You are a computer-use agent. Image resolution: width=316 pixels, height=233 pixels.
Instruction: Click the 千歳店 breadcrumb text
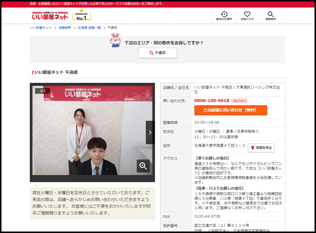(112, 28)
